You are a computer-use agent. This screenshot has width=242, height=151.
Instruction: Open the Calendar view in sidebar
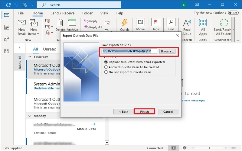pyautogui.click(x=6, y=27)
